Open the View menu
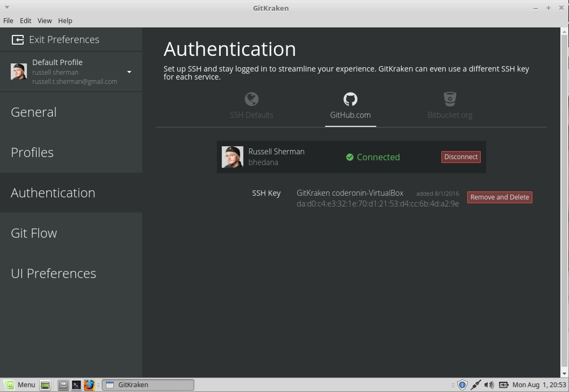Screen dimensions: 569x392 click(x=44, y=21)
